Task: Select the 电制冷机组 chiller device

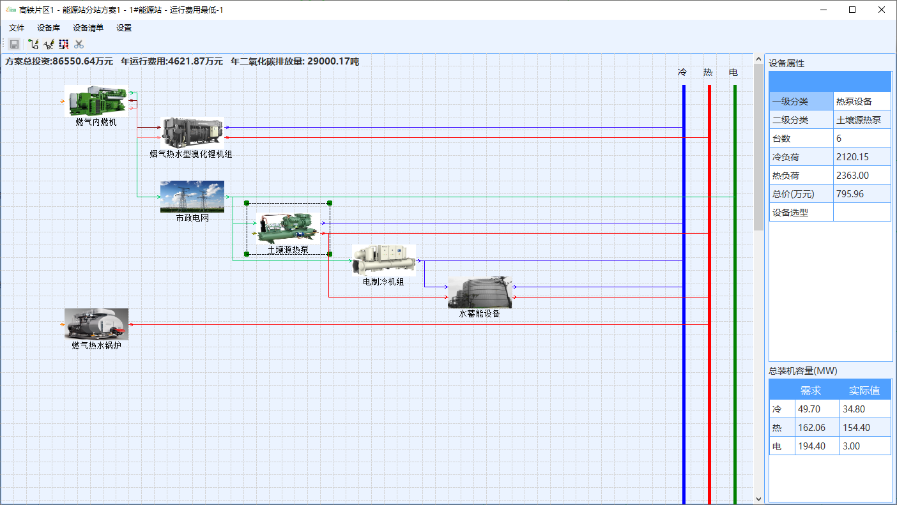Action: pos(383,260)
